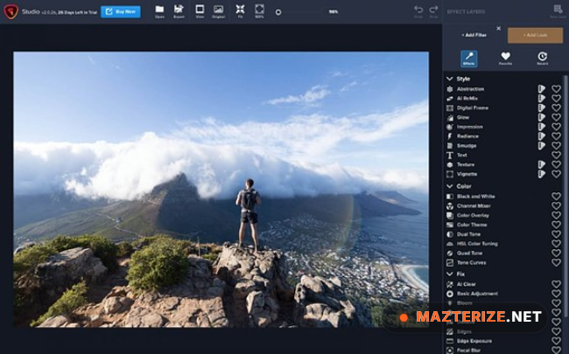Select the AI Clear filter
This screenshot has height=354, width=569.
[467, 284]
